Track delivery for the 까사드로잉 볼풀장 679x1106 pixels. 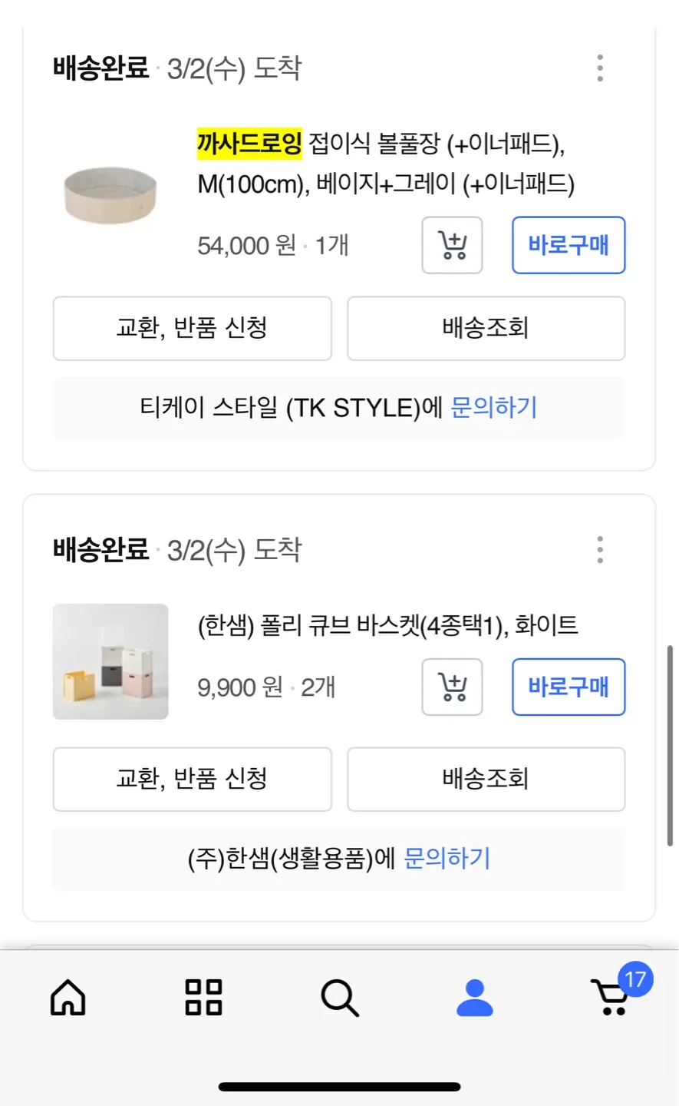coord(486,328)
